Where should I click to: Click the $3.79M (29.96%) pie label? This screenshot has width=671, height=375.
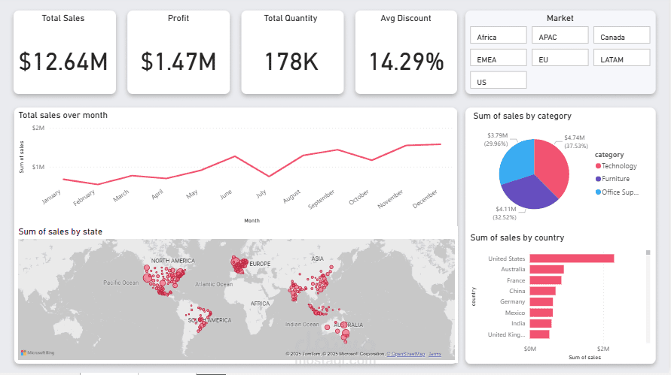click(x=496, y=140)
